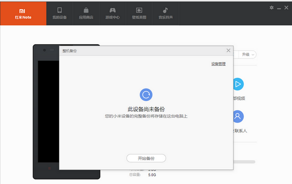Viewport: 292px width, 184px height.
Task: Go to 游戏中心 game center tab
Action: click(x=113, y=14)
